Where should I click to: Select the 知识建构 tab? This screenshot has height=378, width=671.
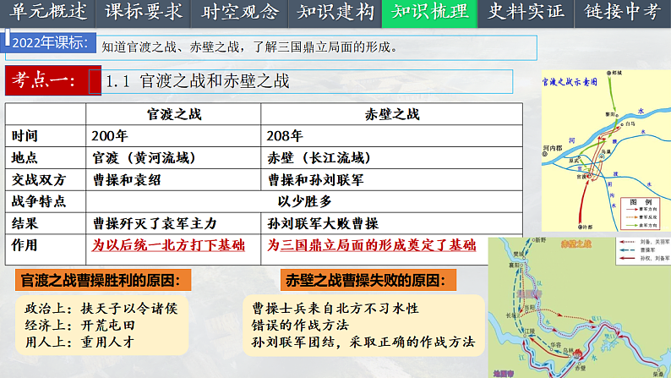[335, 13]
